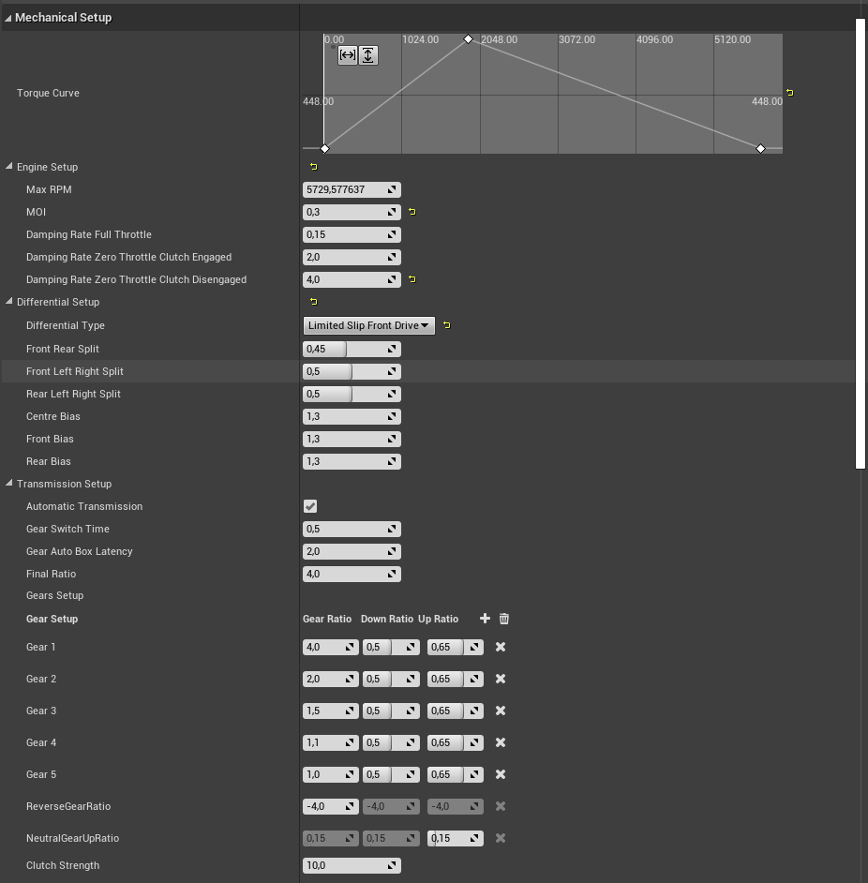Viewport: 868px width, 883px height.
Task: Adjust the Front Left Right Split slider
Action: coord(352,372)
